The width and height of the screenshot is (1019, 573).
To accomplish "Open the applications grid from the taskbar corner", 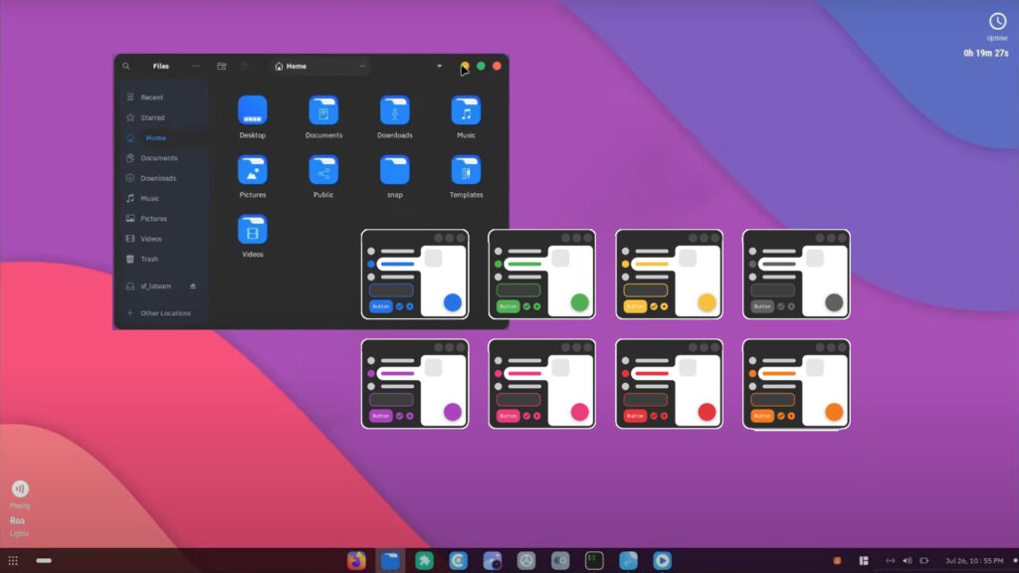I will click(x=13, y=560).
